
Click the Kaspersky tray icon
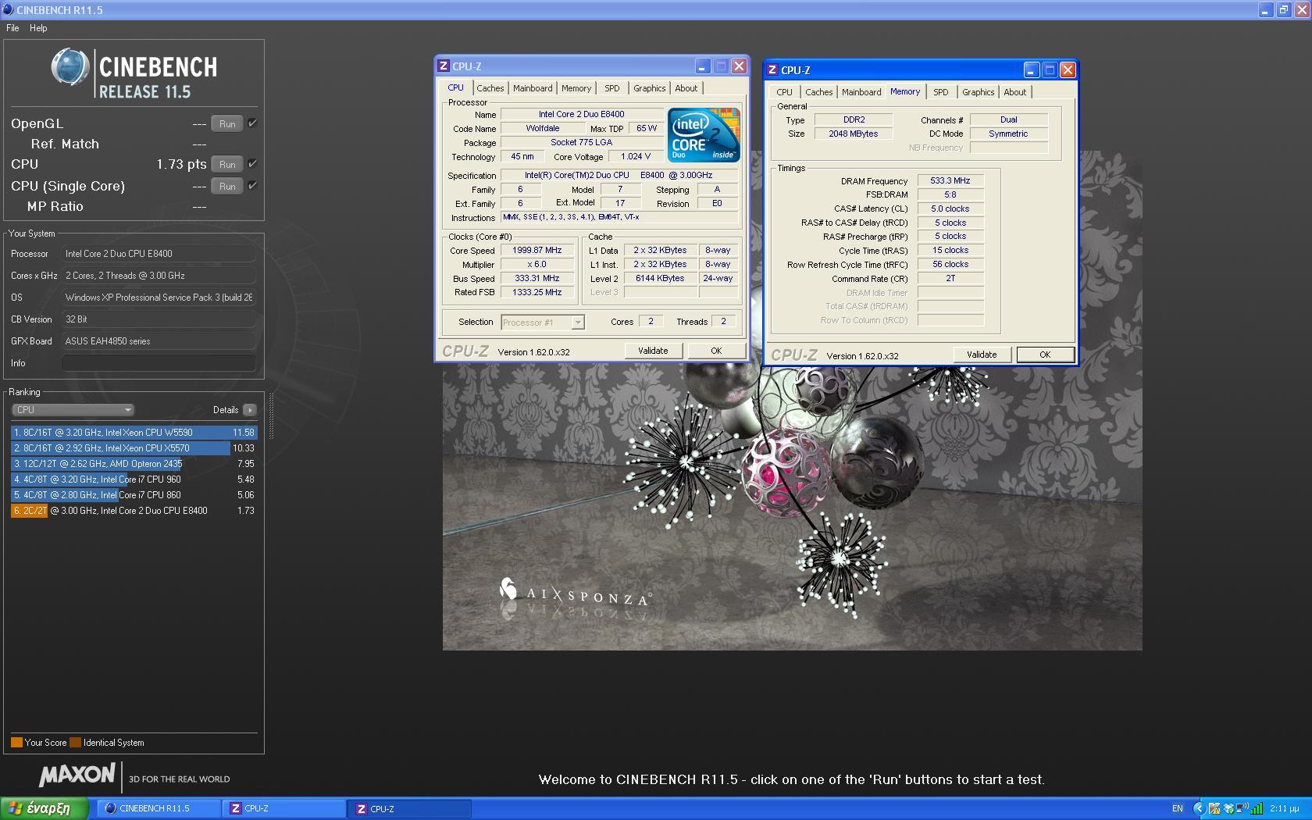1214,809
